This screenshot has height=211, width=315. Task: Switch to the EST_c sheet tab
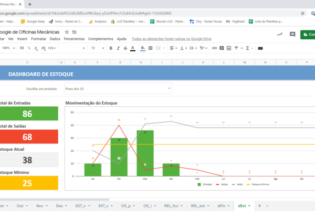click(x=82, y=206)
